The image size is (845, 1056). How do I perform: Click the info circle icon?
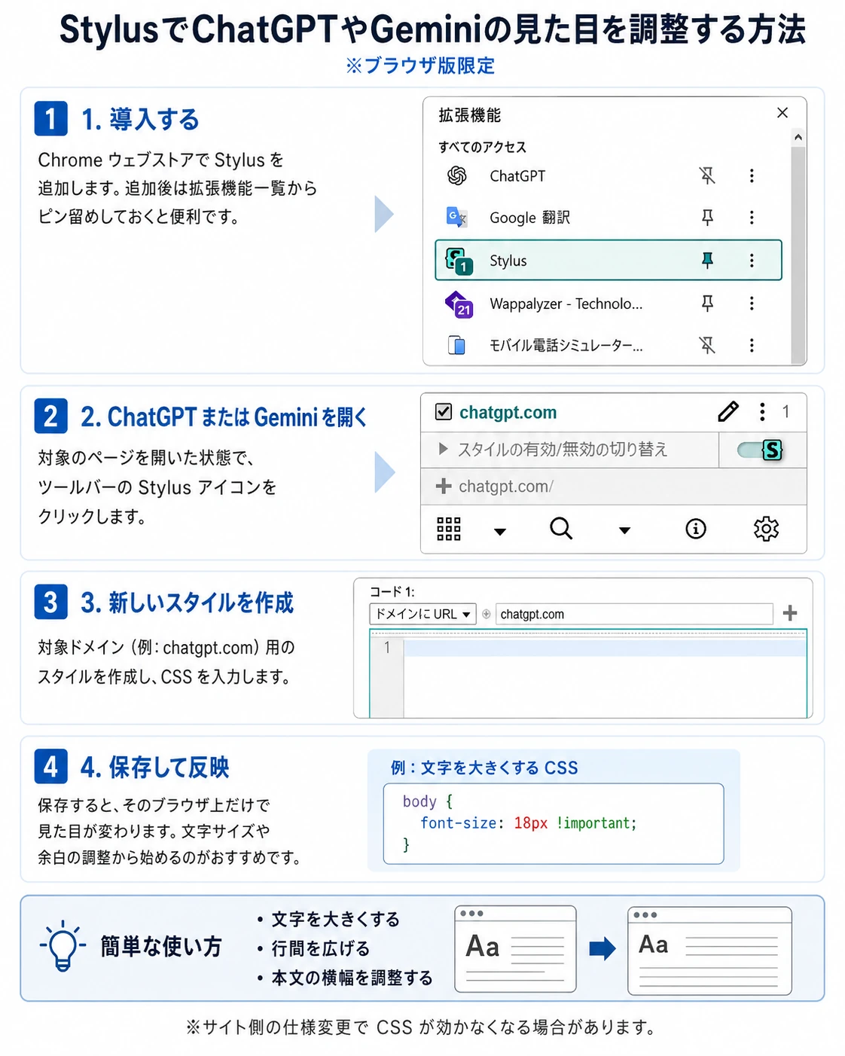pos(696,529)
